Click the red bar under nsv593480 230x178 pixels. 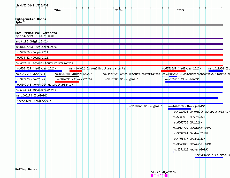[x=119, y=55]
